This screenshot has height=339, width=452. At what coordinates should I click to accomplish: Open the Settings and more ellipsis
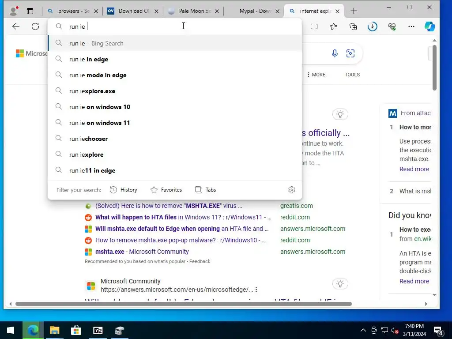coord(411,26)
